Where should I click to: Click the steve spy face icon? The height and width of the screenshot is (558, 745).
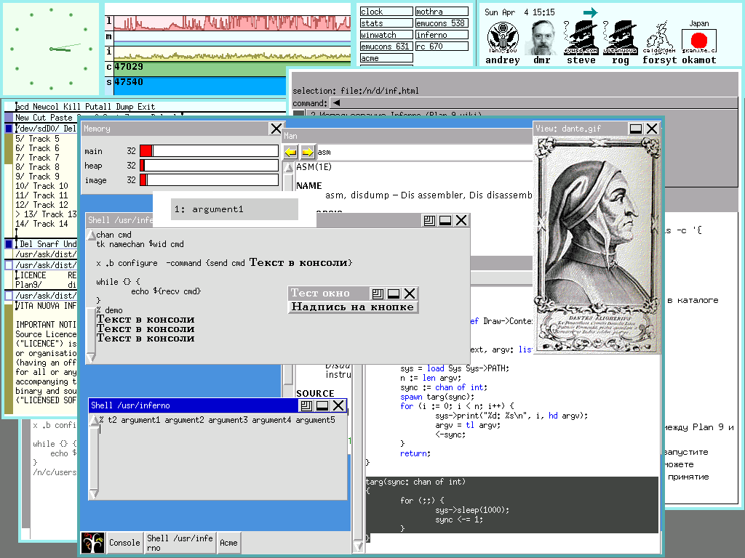pyautogui.click(x=581, y=37)
